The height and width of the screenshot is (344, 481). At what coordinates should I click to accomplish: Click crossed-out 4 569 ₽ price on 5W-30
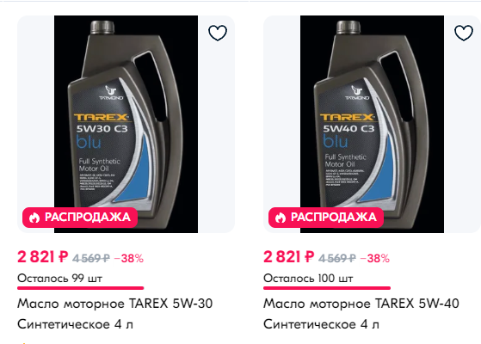pyautogui.click(x=91, y=259)
